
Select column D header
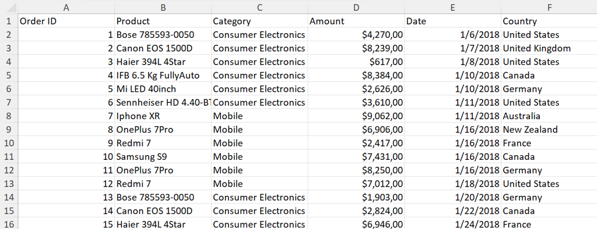pyautogui.click(x=356, y=7)
